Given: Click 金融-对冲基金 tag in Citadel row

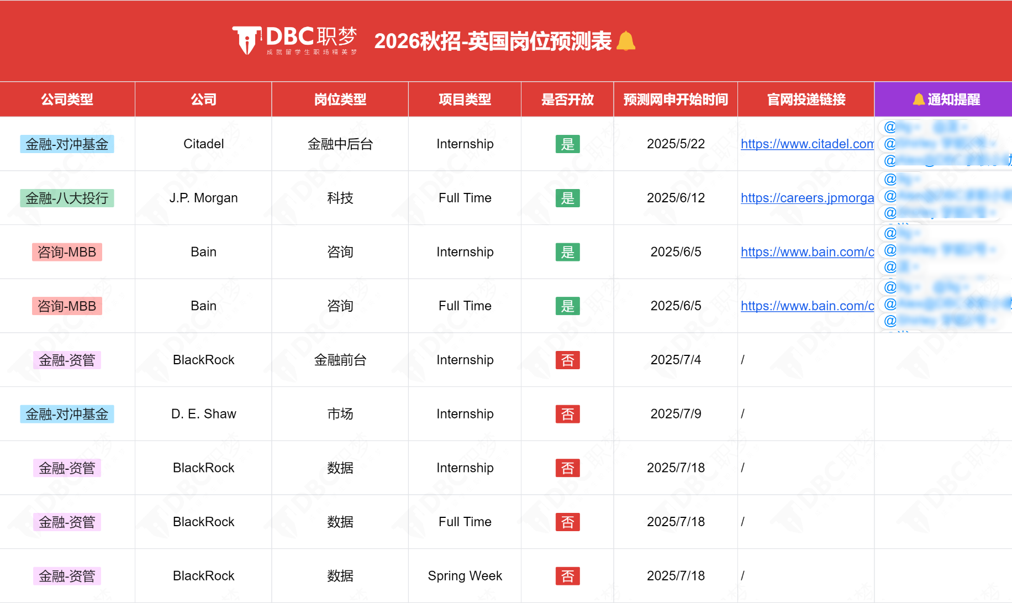Looking at the screenshot, I should [67, 144].
